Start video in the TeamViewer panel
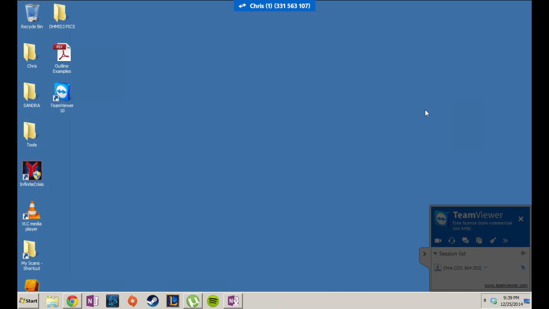The height and width of the screenshot is (309, 549). [438, 241]
